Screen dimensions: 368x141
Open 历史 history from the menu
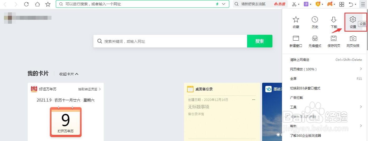tap(315, 22)
